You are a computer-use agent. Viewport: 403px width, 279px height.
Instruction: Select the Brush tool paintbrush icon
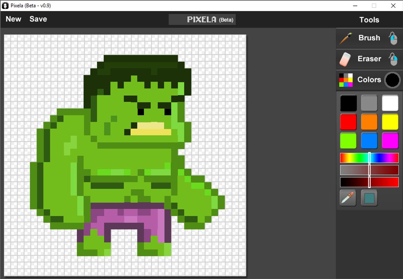346,38
